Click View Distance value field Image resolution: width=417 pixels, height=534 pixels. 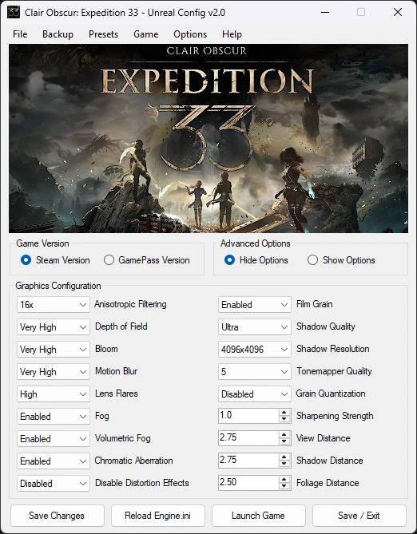pos(248,438)
